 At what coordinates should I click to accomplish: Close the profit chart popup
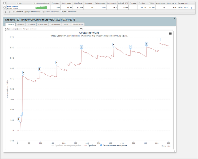[x=174, y=18]
